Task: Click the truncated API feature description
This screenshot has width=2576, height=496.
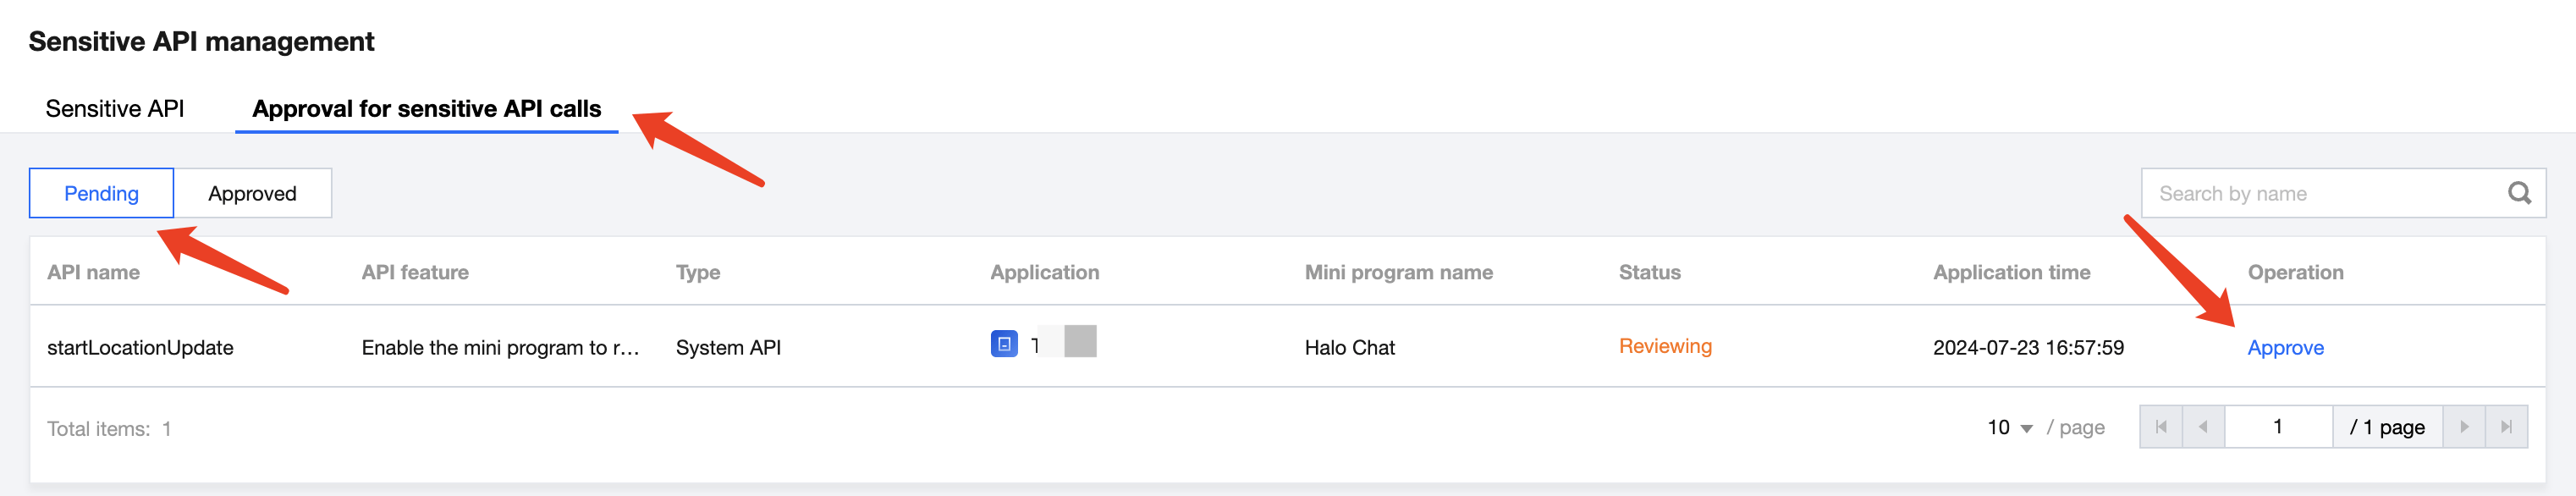Action: pyautogui.click(x=500, y=348)
